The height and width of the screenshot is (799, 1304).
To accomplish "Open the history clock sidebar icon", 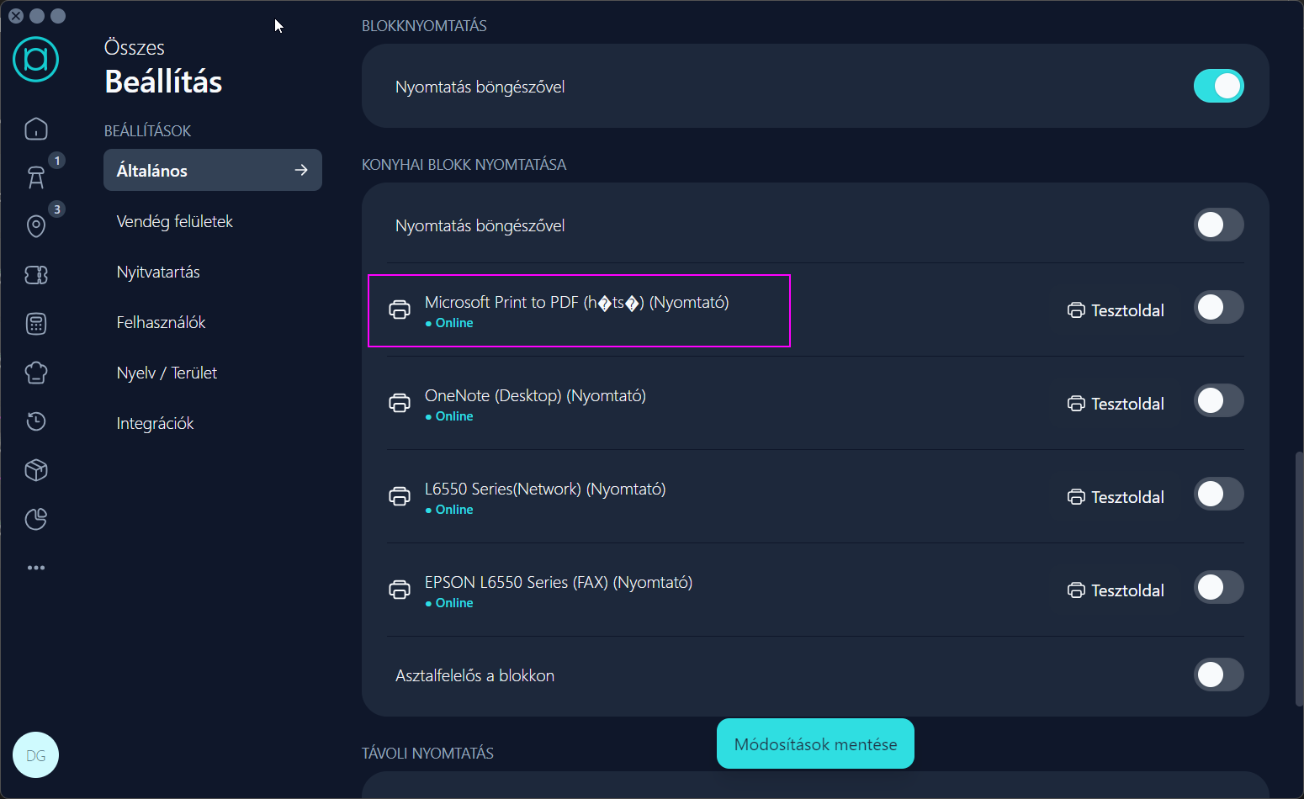I will (36, 421).
